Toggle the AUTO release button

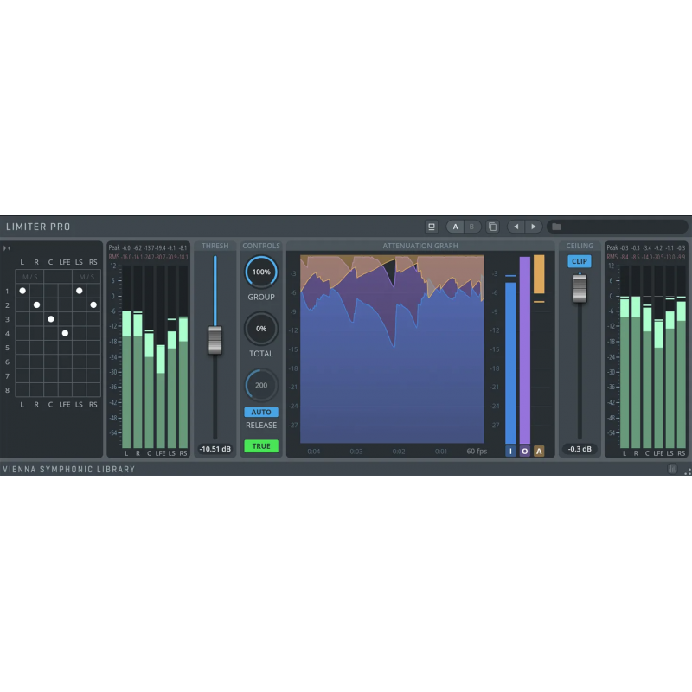pos(260,413)
